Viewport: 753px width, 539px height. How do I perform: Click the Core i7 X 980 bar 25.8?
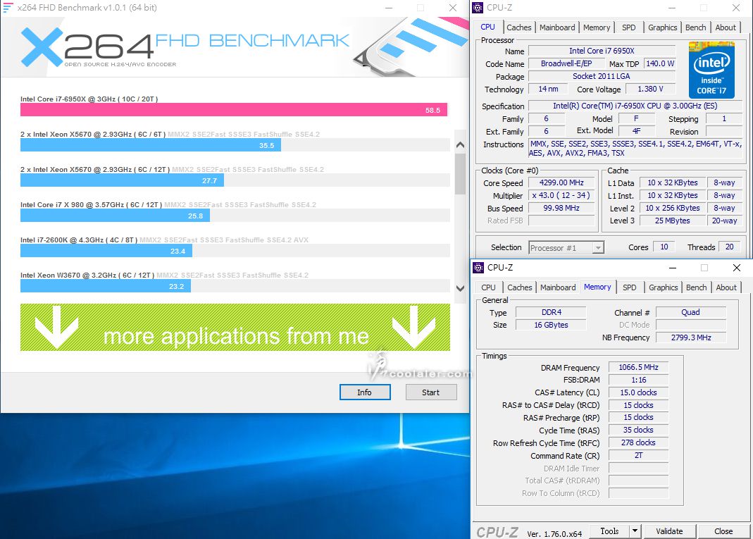coord(115,216)
